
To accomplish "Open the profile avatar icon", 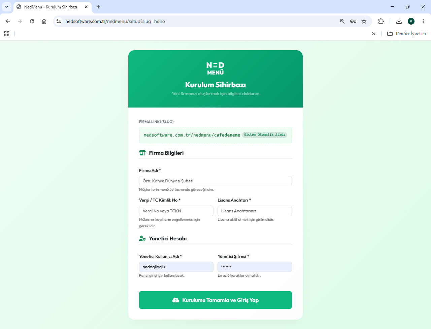I will (411, 21).
